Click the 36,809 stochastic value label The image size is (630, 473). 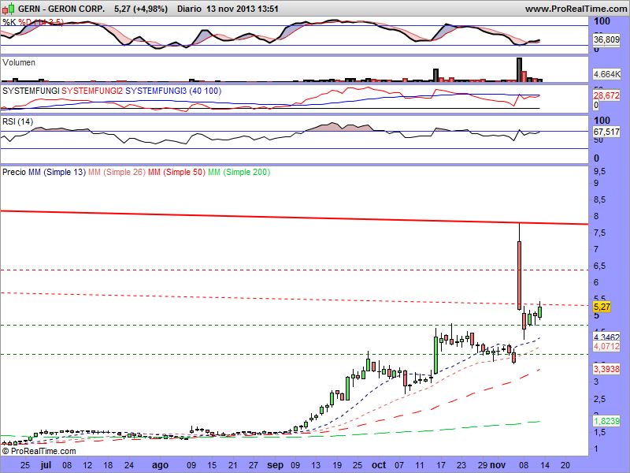pos(606,39)
